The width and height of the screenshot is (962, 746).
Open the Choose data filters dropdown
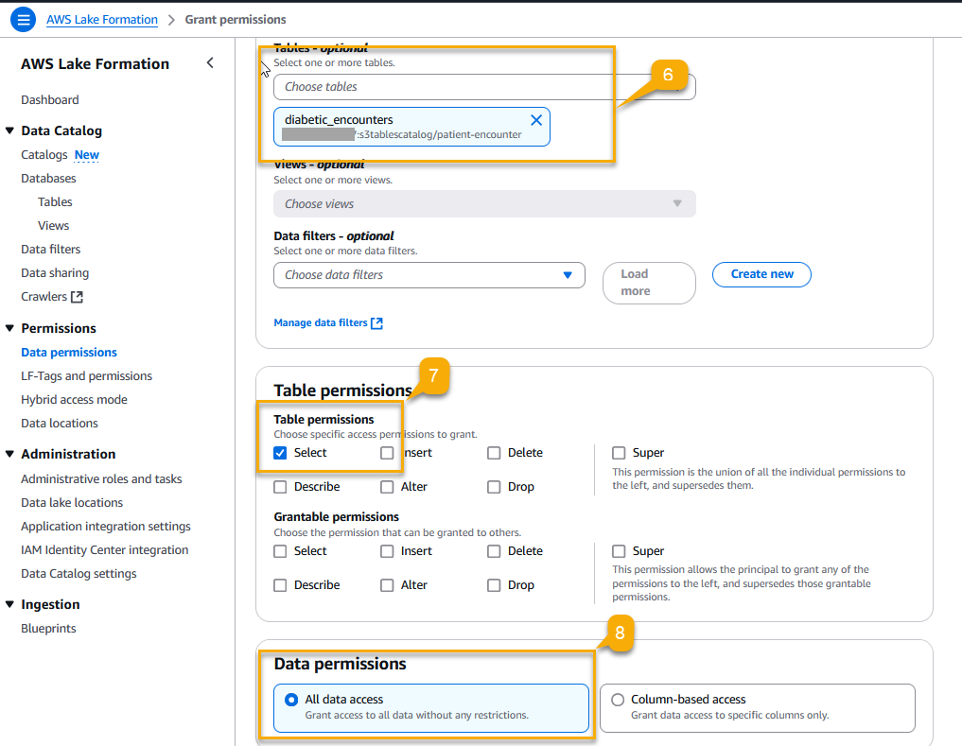[x=429, y=275]
